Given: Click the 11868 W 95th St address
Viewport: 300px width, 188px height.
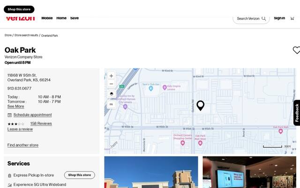Looking at the screenshot, I should pos(29,78).
